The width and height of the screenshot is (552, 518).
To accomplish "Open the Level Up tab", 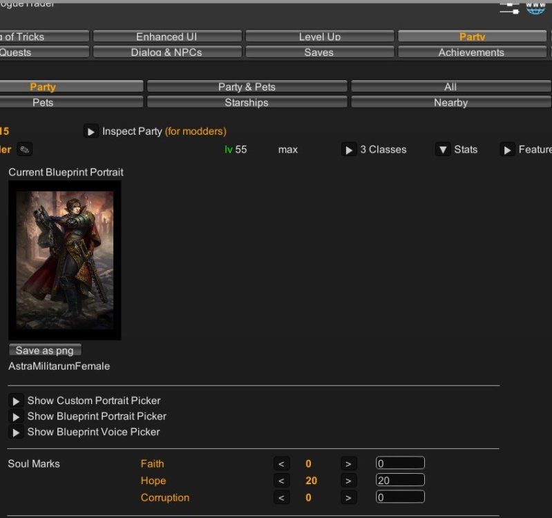I will click(319, 37).
